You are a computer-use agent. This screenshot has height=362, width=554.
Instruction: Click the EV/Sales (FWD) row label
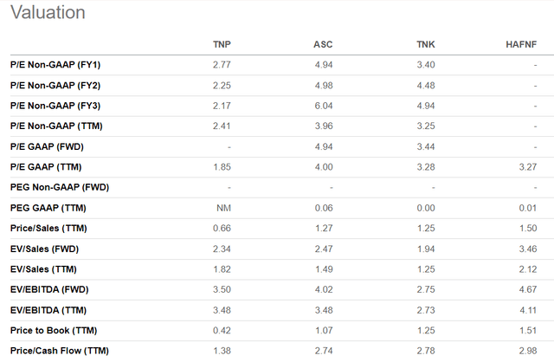coord(44,249)
